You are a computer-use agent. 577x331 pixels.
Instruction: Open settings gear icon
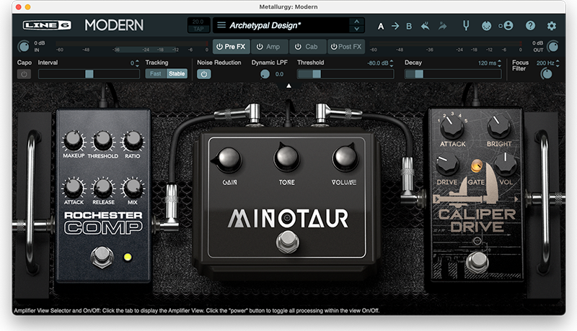[551, 26]
